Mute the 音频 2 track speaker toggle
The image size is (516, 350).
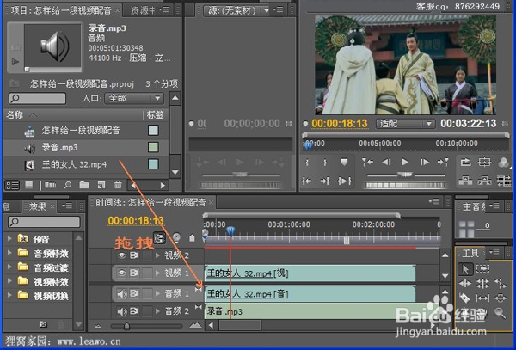click(x=122, y=311)
